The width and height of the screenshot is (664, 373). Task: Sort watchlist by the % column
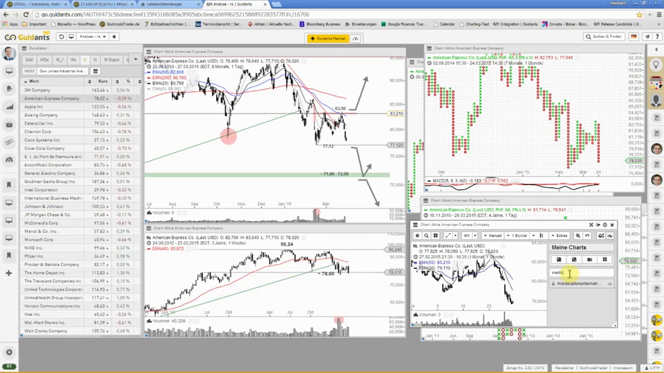(128, 81)
